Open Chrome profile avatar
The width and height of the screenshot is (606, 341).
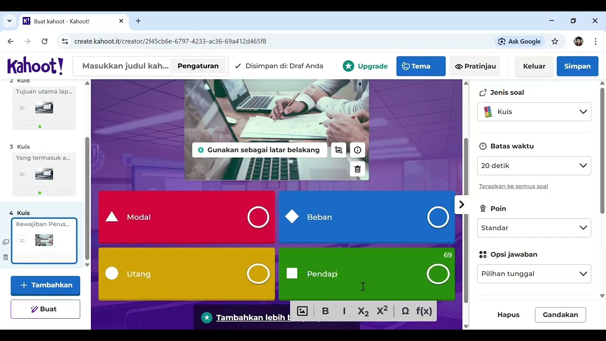click(x=579, y=41)
